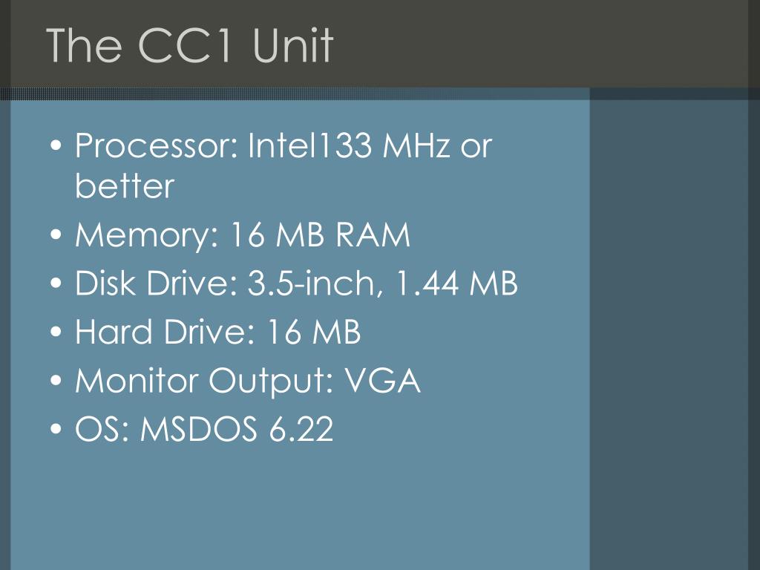Click the dark blue right sidebar panel
The image size is (760, 570).
[x=669, y=335]
